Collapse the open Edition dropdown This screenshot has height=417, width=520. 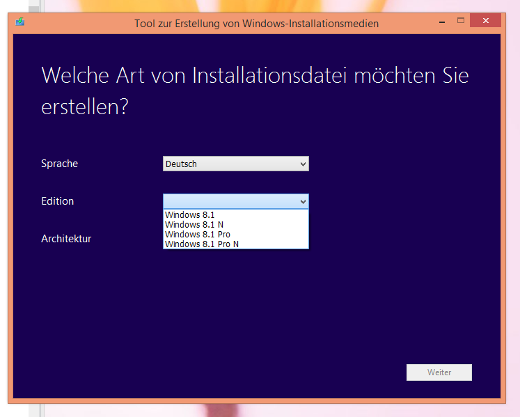click(x=236, y=201)
